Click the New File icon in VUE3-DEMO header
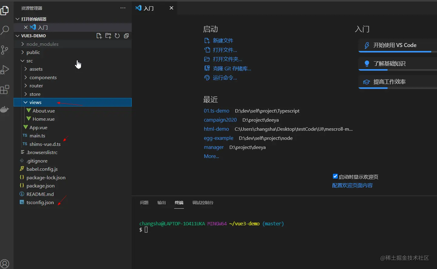Screen dimensions: 437x269 [99, 36]
